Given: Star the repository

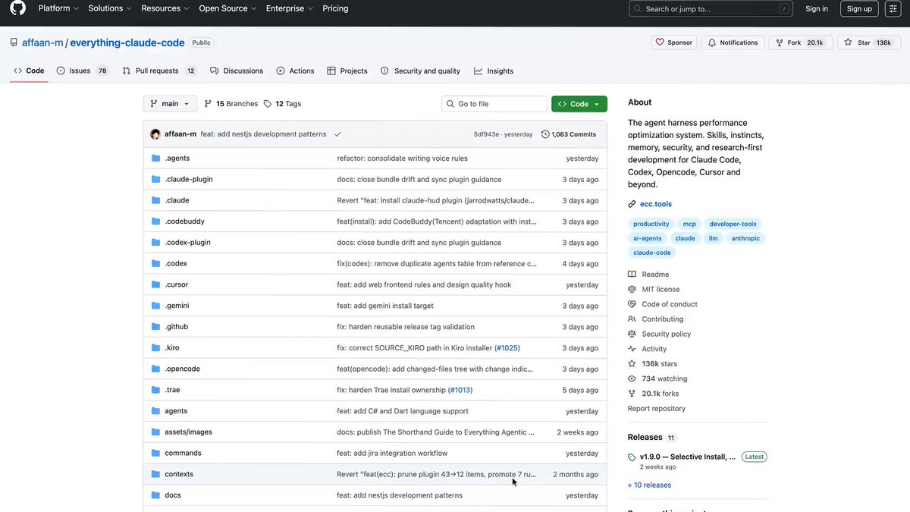Looking at the screenshot, I should [869, 42].
